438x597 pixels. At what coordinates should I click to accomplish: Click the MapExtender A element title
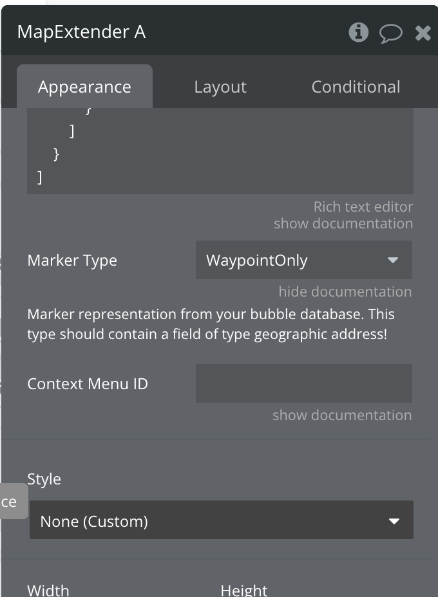81,32
